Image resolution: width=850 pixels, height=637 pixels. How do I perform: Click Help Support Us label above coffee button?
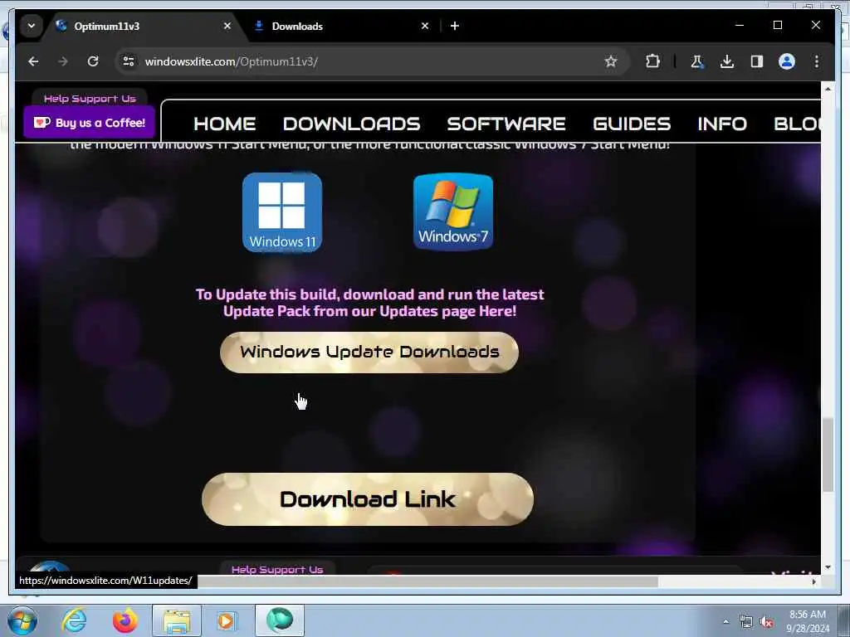coord(90,99)
